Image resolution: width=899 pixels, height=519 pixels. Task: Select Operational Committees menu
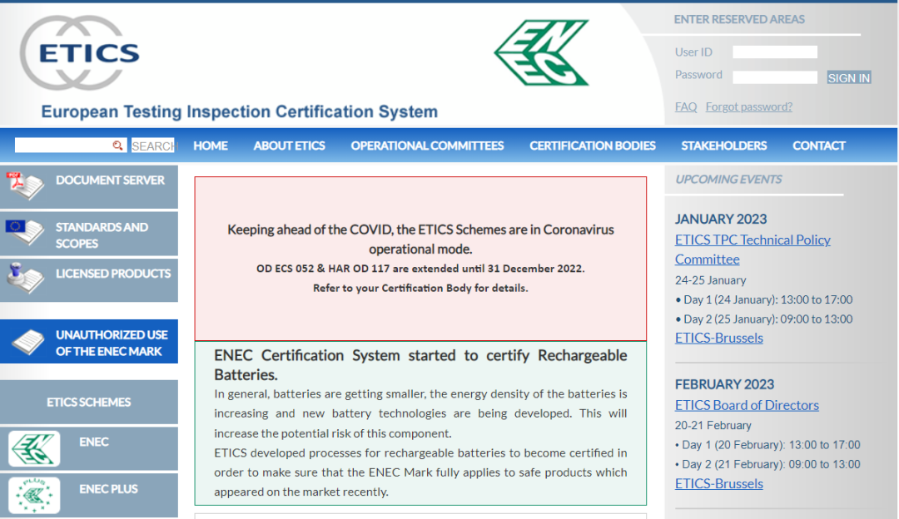point(427,146)
